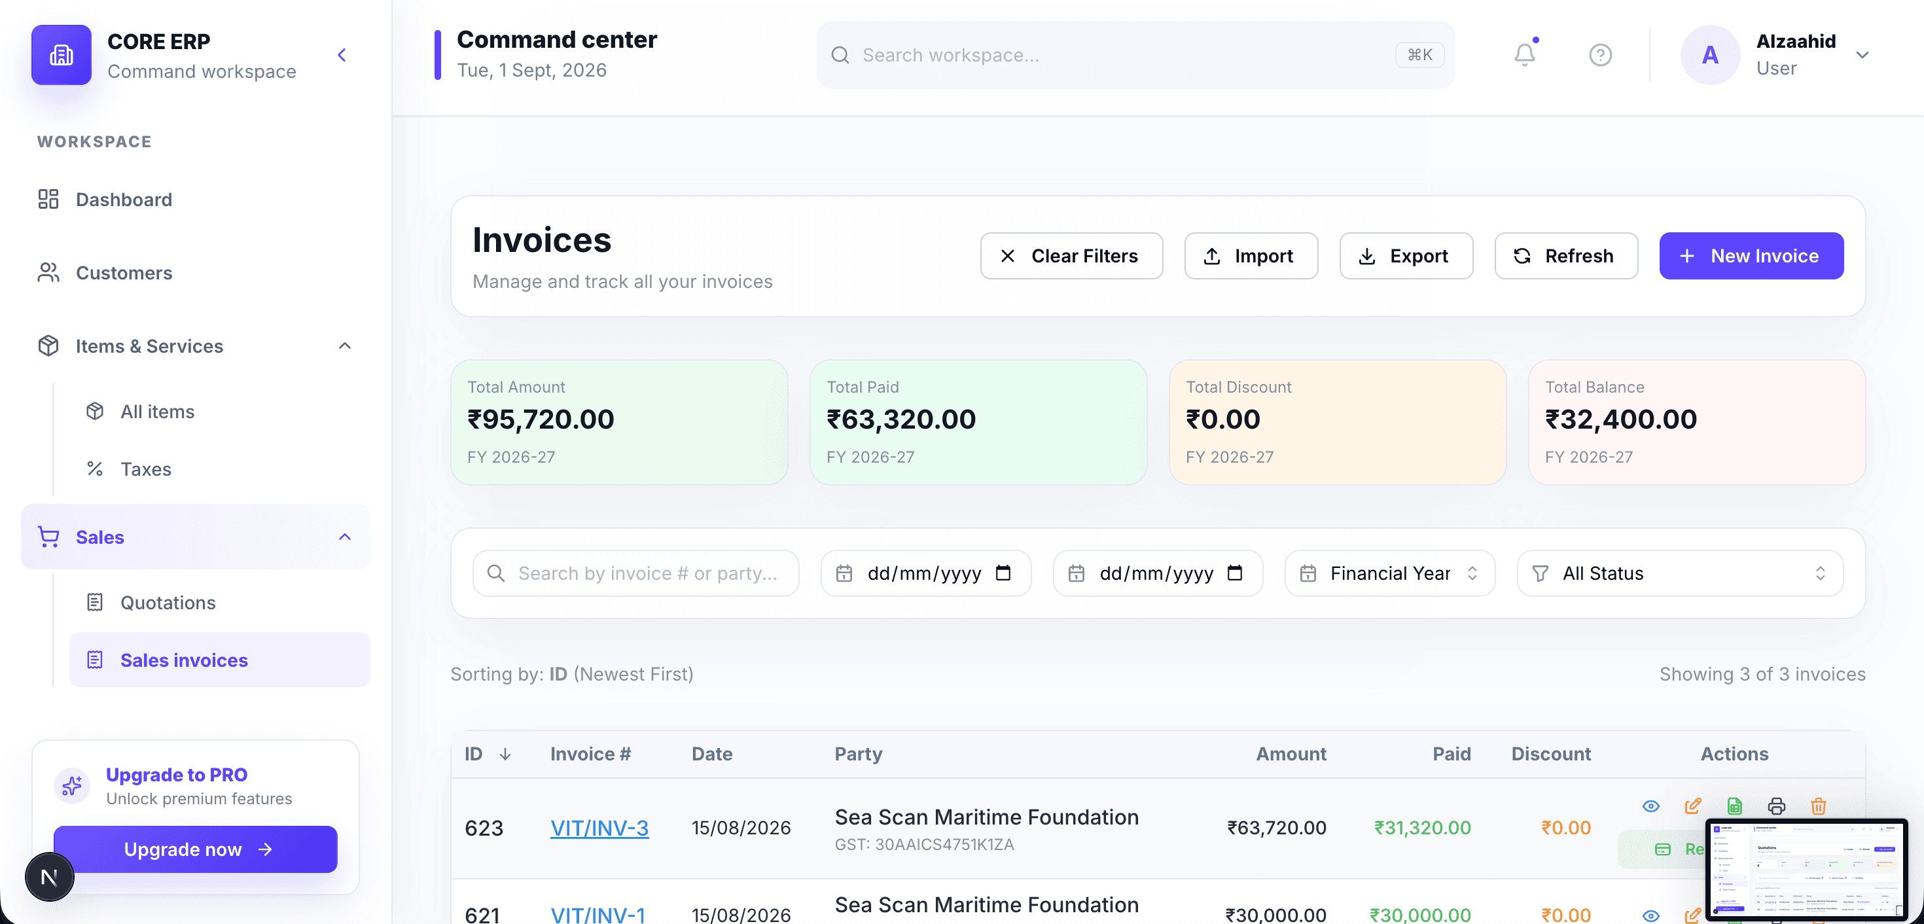The height and width of the screenshot is (924, 1924).
Task: Print invoice VIT/INV-3 using the printer icon
Action: point(1776,806)
